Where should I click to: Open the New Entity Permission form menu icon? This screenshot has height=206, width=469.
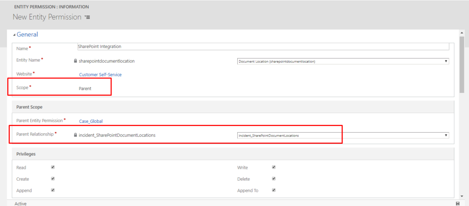pyautogui.click(x=87, y=17)
